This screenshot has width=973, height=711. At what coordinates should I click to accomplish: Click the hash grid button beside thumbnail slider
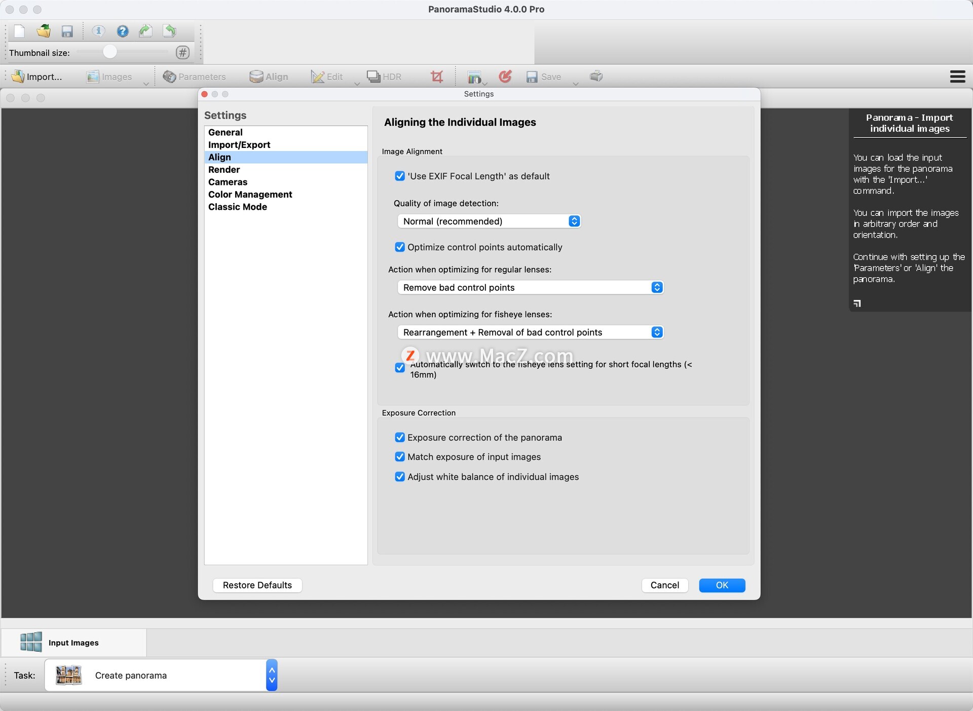(x=183, y=52)
